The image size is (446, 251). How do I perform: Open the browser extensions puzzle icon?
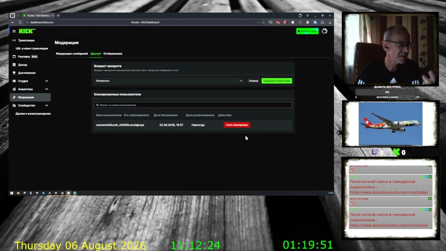tap(322, 22)
